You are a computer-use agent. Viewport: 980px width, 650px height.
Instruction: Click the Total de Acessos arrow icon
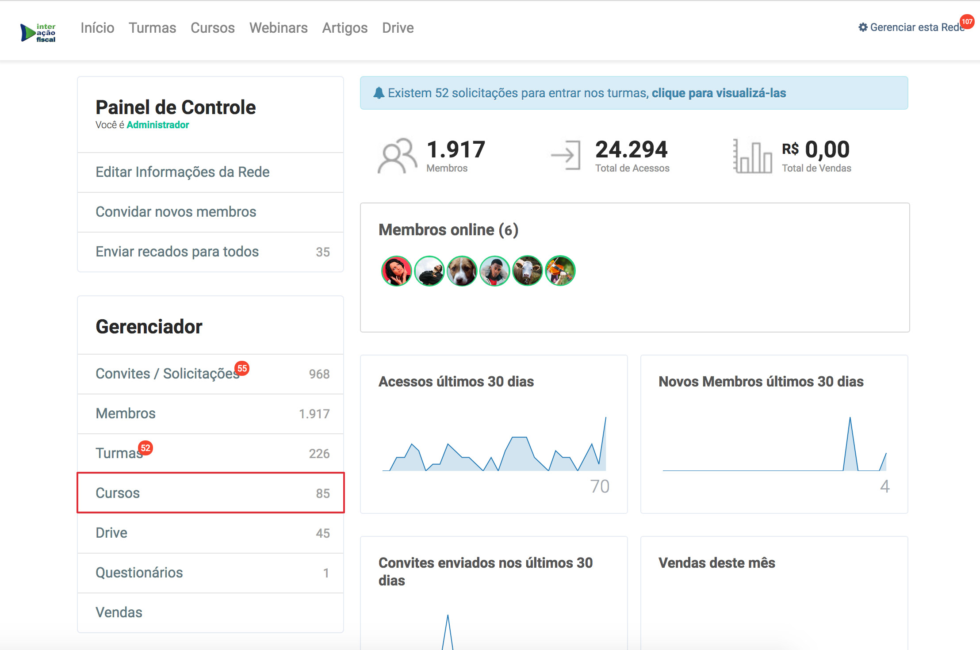(566, 155)
